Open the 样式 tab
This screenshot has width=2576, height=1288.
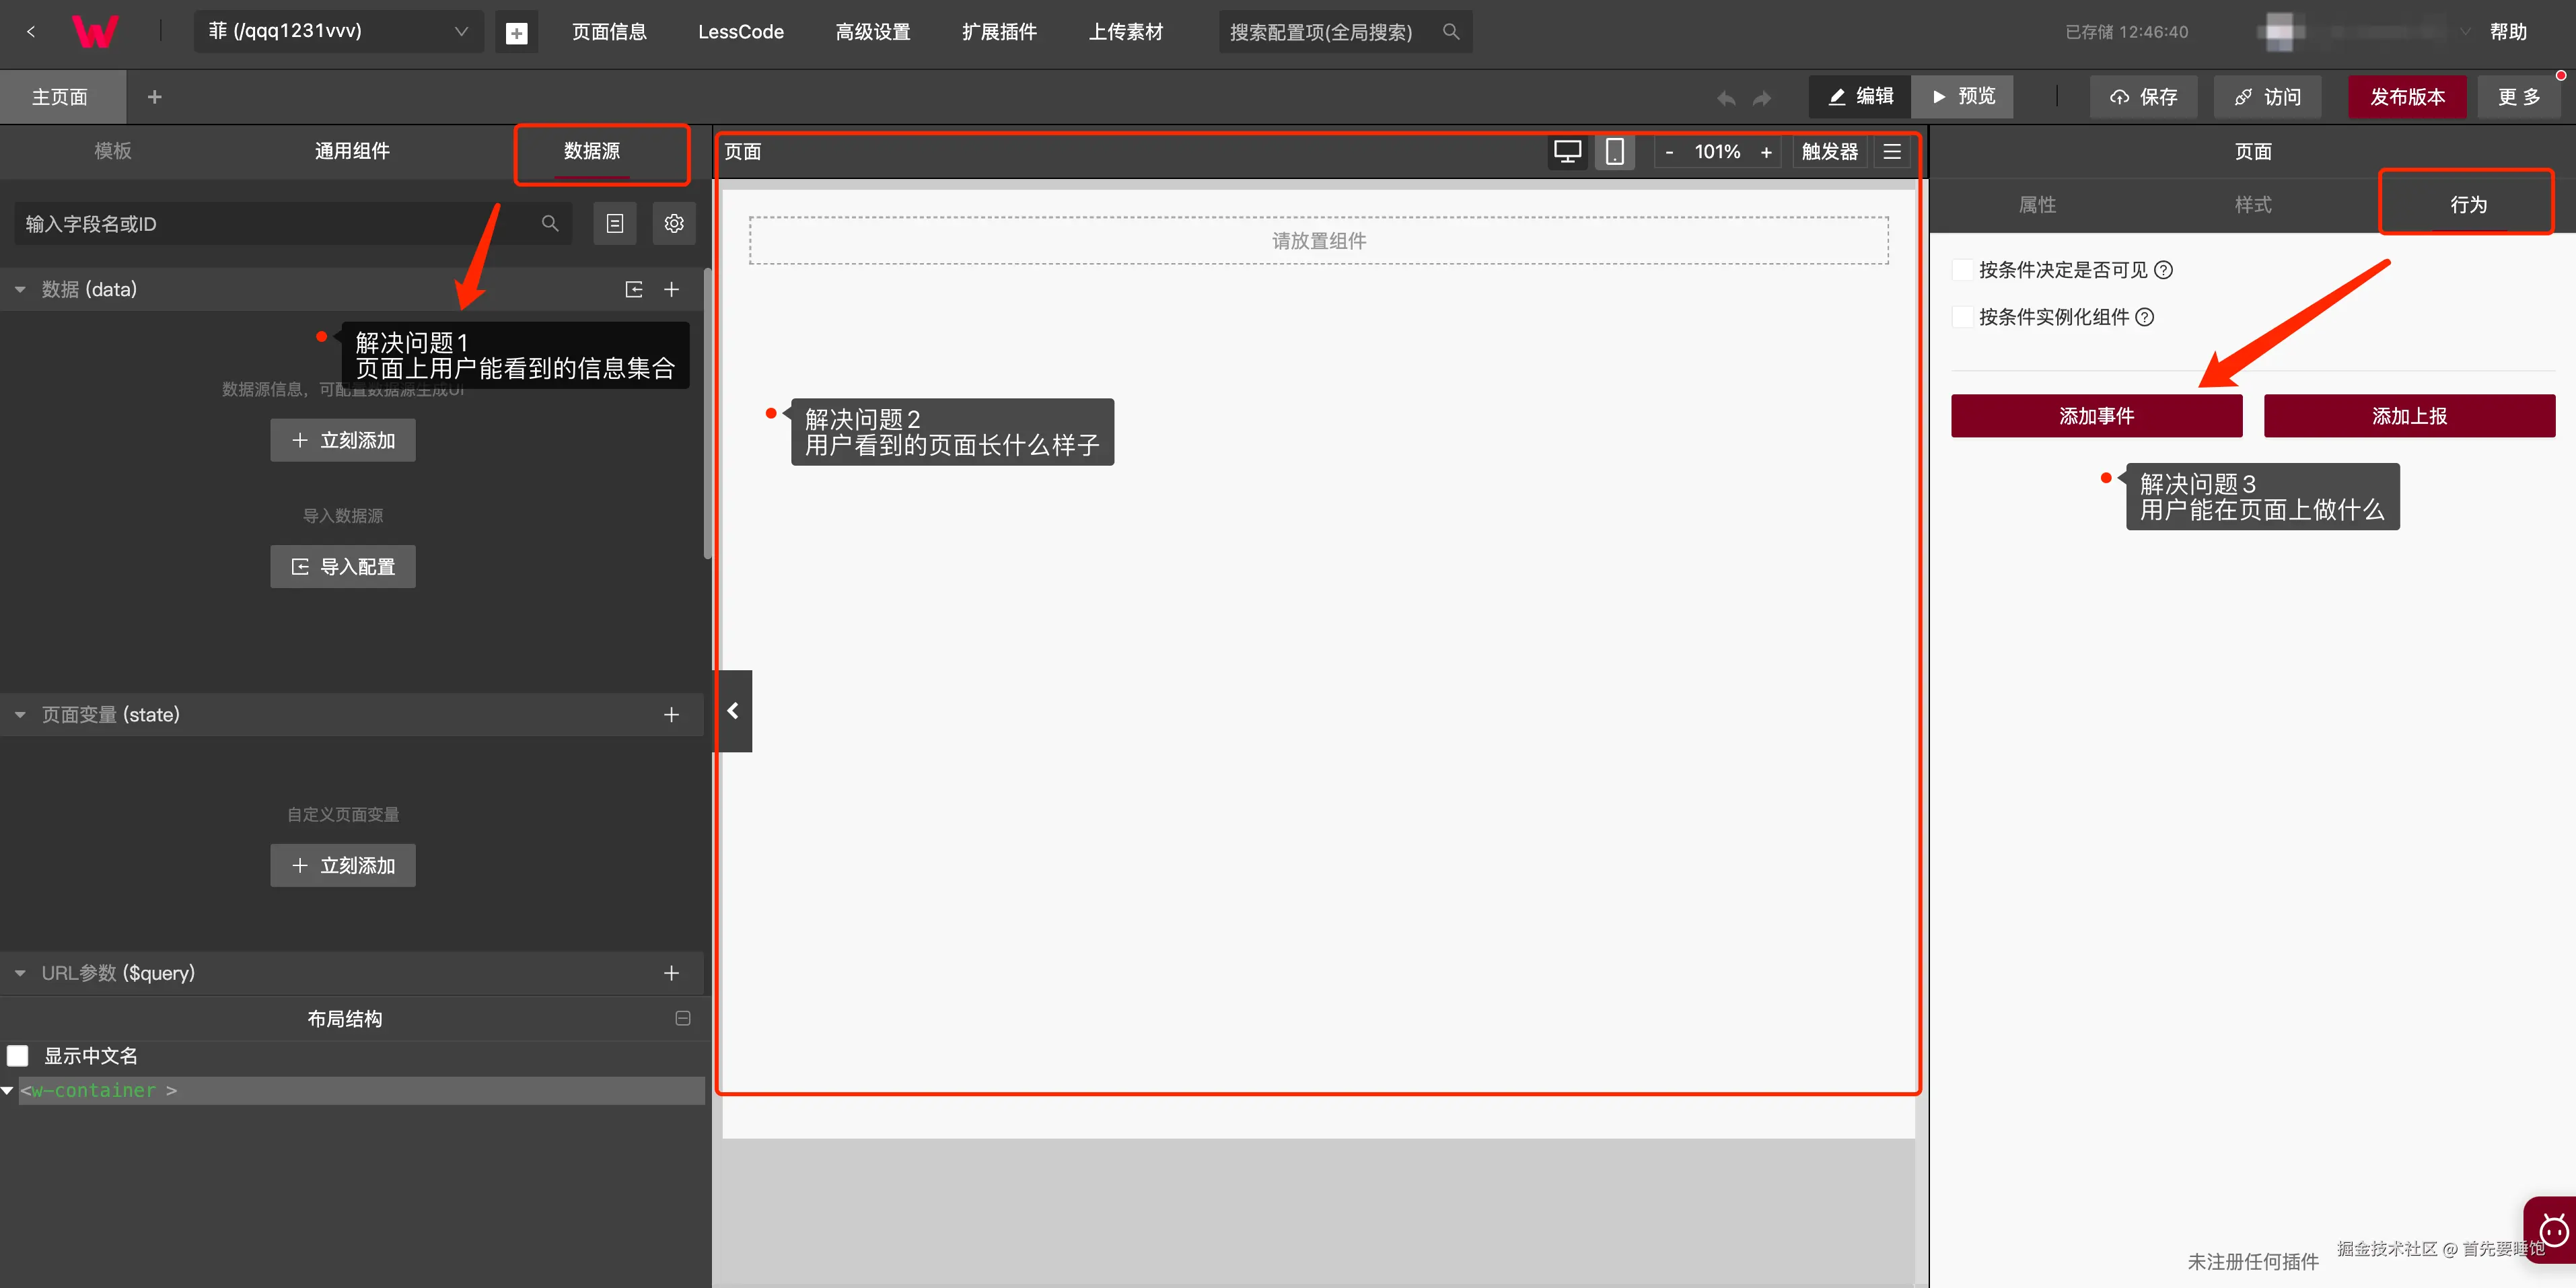[2252, 204]
